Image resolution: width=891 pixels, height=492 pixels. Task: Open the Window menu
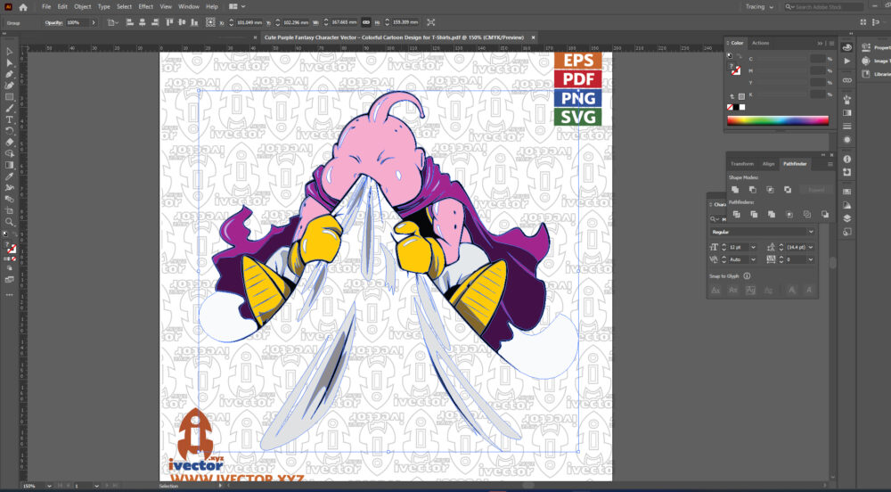pyautogui.click(x=189, y=7)
